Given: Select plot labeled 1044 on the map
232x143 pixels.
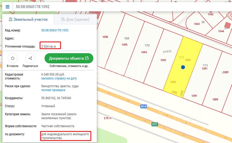Looking at the screenshot, I should 221,31.
